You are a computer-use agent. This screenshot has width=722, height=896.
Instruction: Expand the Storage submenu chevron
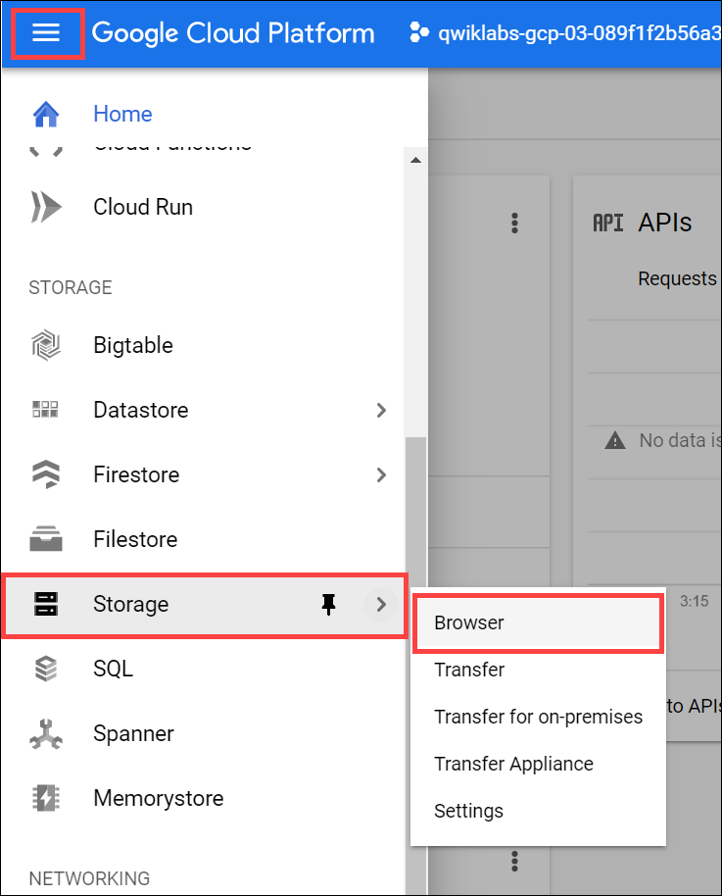click(381, 604)
